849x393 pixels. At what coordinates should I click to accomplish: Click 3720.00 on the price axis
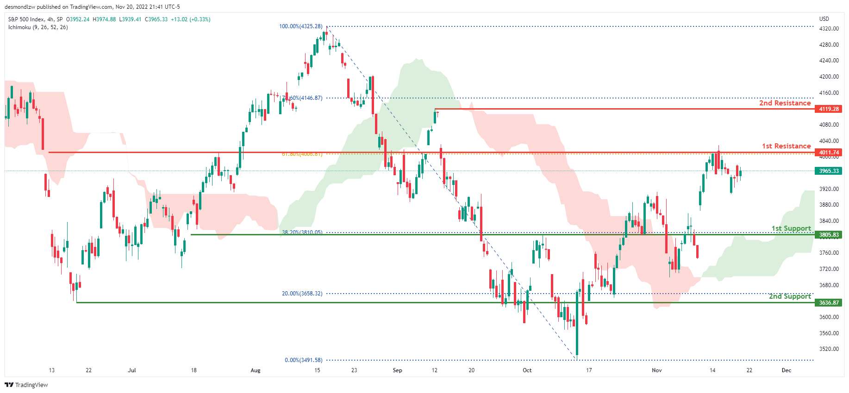829,269
